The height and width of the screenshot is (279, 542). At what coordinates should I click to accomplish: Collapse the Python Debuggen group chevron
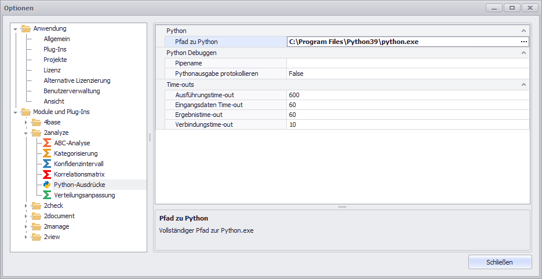click(x=523, y=53)
